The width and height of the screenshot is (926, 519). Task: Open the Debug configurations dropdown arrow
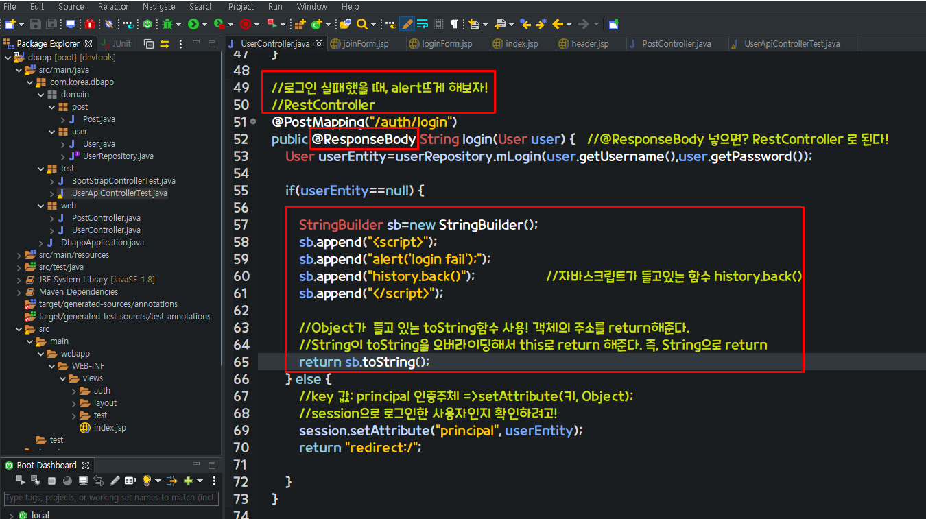point(178,24)
